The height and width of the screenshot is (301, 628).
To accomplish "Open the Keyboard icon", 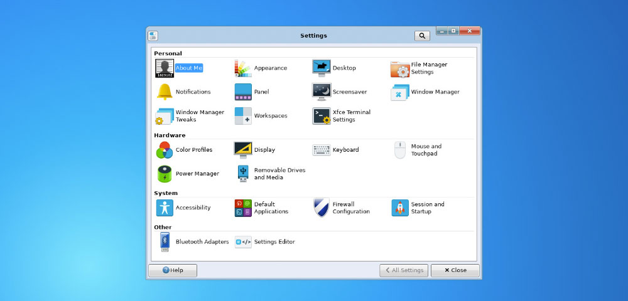I will tap(321, 150).
